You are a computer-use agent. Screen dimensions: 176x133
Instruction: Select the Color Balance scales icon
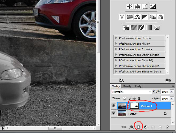click(137, 17)
